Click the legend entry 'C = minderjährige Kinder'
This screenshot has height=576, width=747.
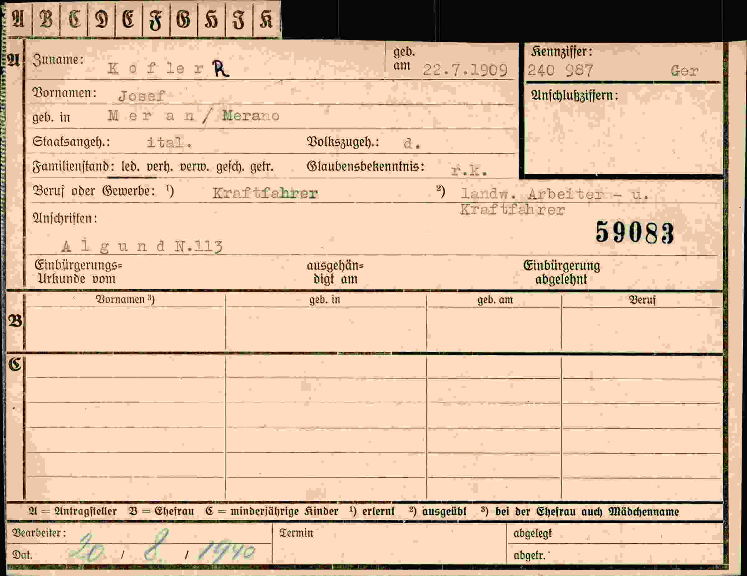coord(272,512)
